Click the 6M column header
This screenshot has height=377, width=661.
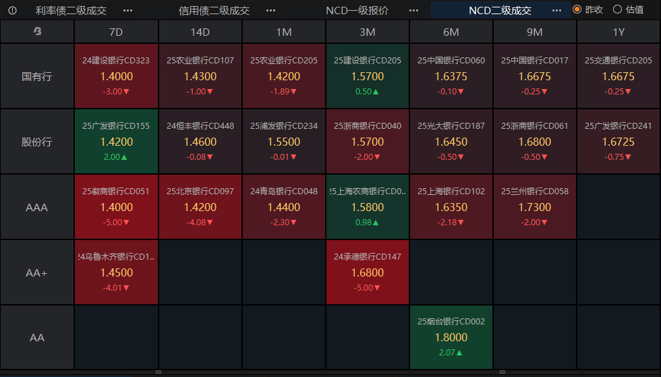click(451, 32)
